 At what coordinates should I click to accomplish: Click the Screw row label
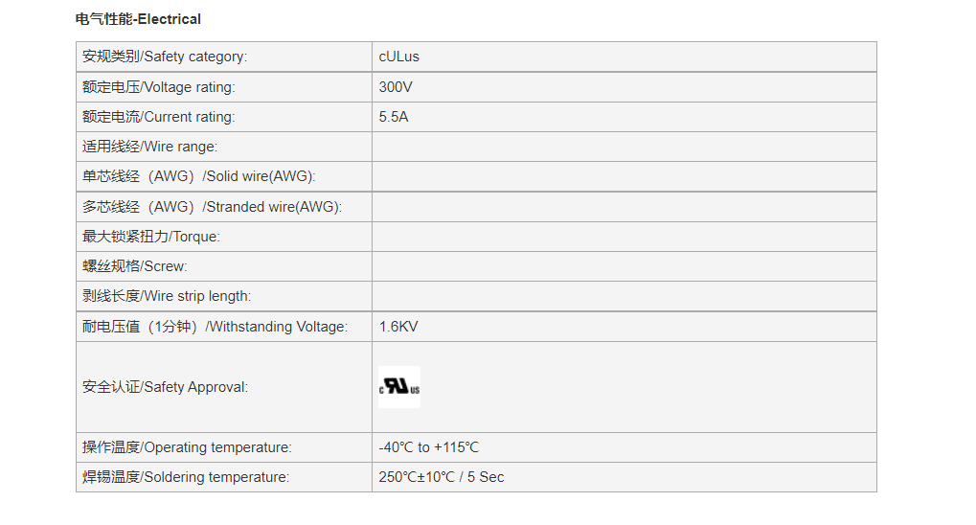point(134,266)
